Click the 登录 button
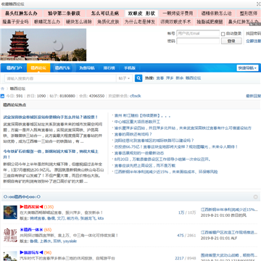Image resolution: width=261 pixels, height=261 pixels. (231, 41)
